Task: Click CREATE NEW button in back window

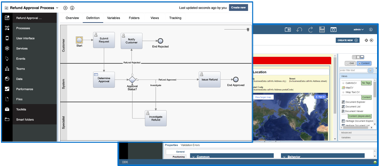Action: [x=348, y=40]
